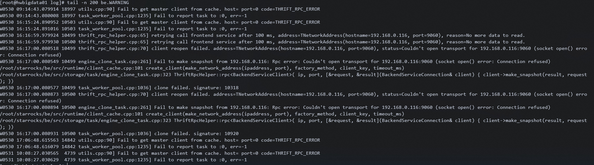Click clone failed signature 10318
This screenshot has width=594, height=165.
pyautogui.click(x=196, y=88)
